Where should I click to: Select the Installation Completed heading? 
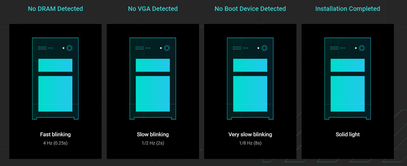(348, 9)
